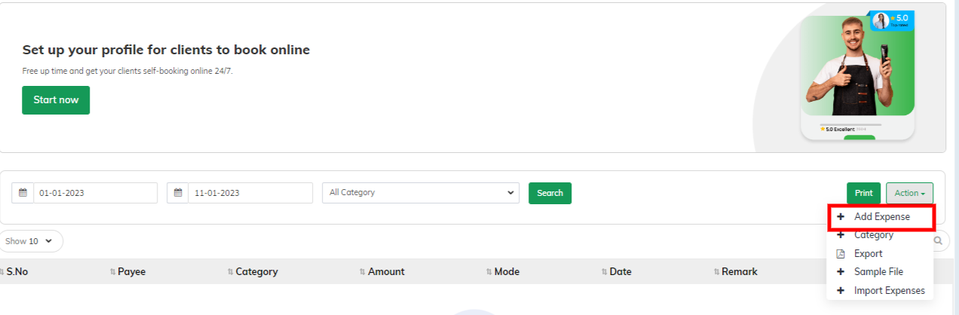Click the sort arrows icon beside Payee
Viewport: 959px width, 315px height.
[113, 271]
